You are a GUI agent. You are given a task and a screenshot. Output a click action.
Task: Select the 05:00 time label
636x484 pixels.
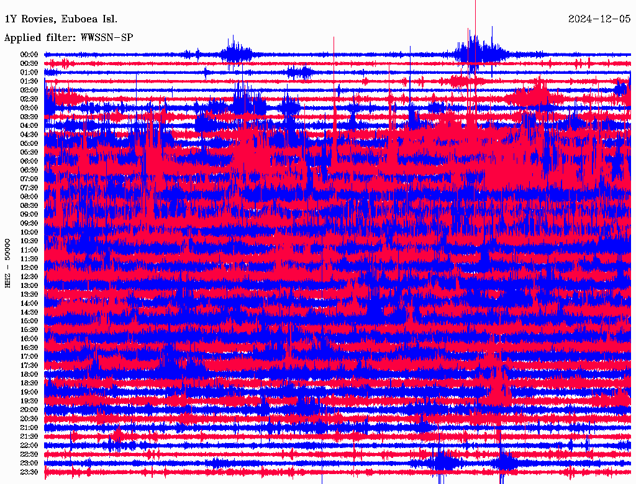29,143
